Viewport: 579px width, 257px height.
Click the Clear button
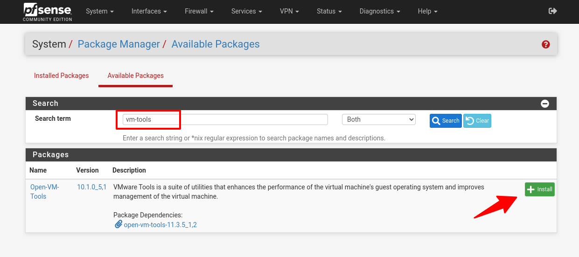(477, 120)
